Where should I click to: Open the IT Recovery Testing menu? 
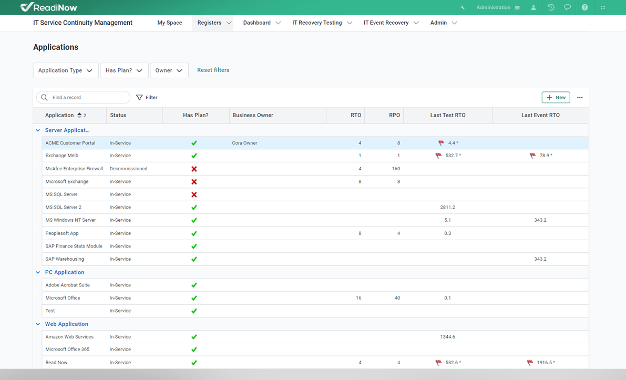pos(322,23)
